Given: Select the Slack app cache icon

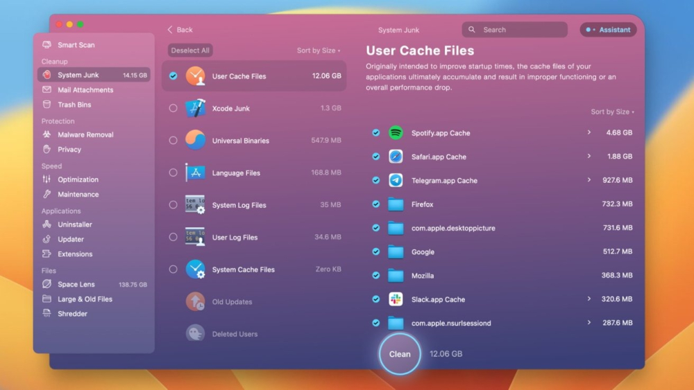Looking at the screenshot, I should (x=396, y=299).
